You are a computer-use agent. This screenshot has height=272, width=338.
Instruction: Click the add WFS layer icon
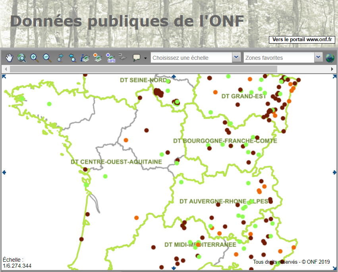111,58
